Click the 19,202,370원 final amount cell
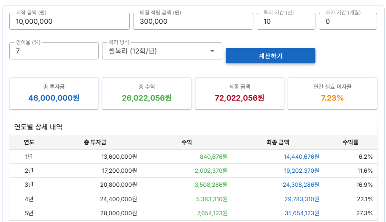The height and width of the screenshot is (222, 386). tap(301, 171)
